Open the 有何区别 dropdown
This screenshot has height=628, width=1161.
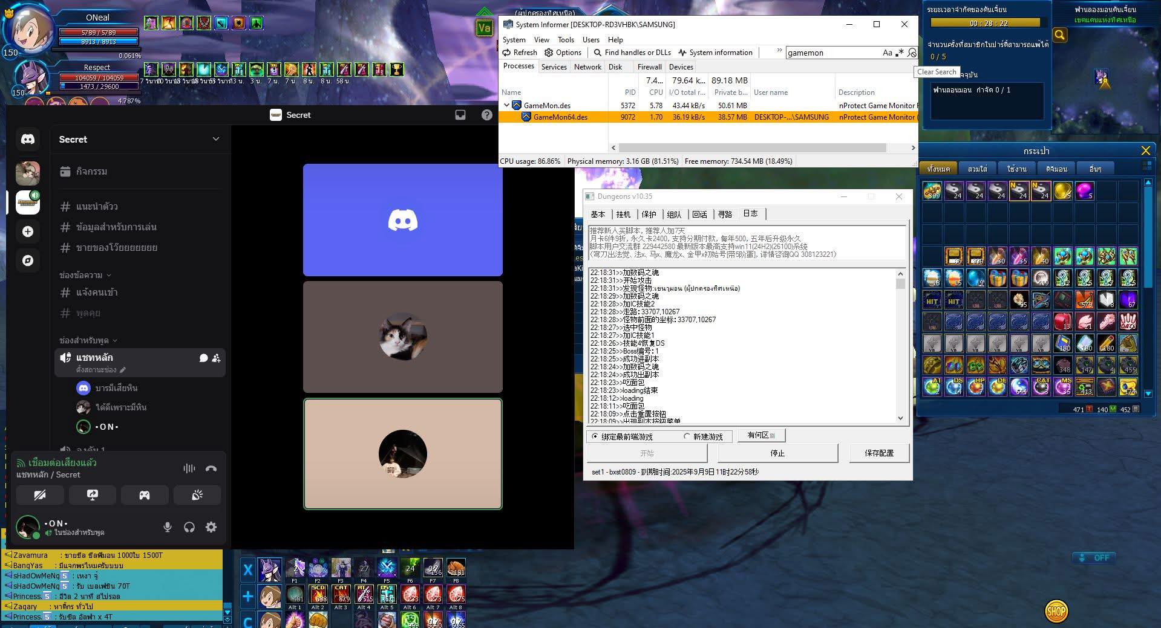coord(761,435)
